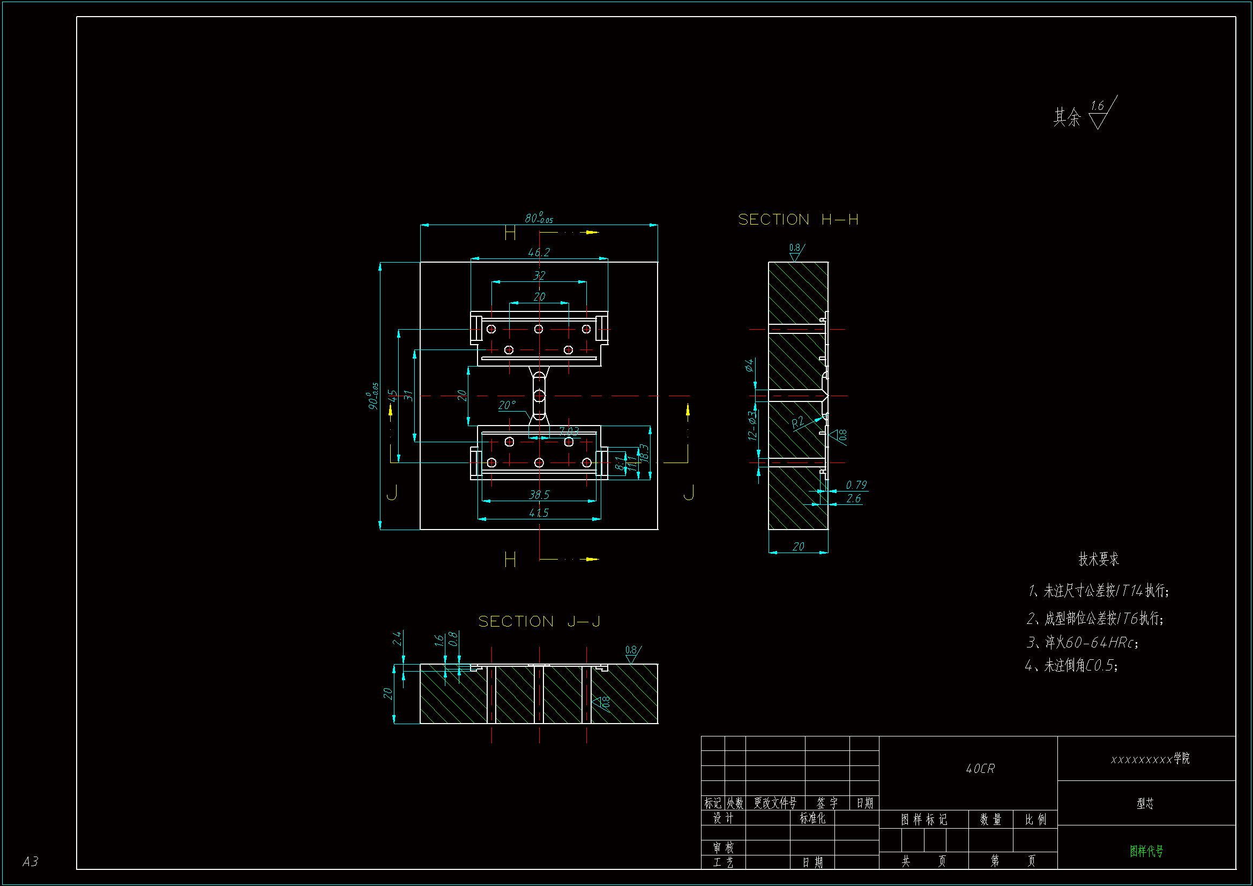Click the left J section marker letter
This screenshot has height=886, width=1253.
pyautogui.click(x=392, y=492)
